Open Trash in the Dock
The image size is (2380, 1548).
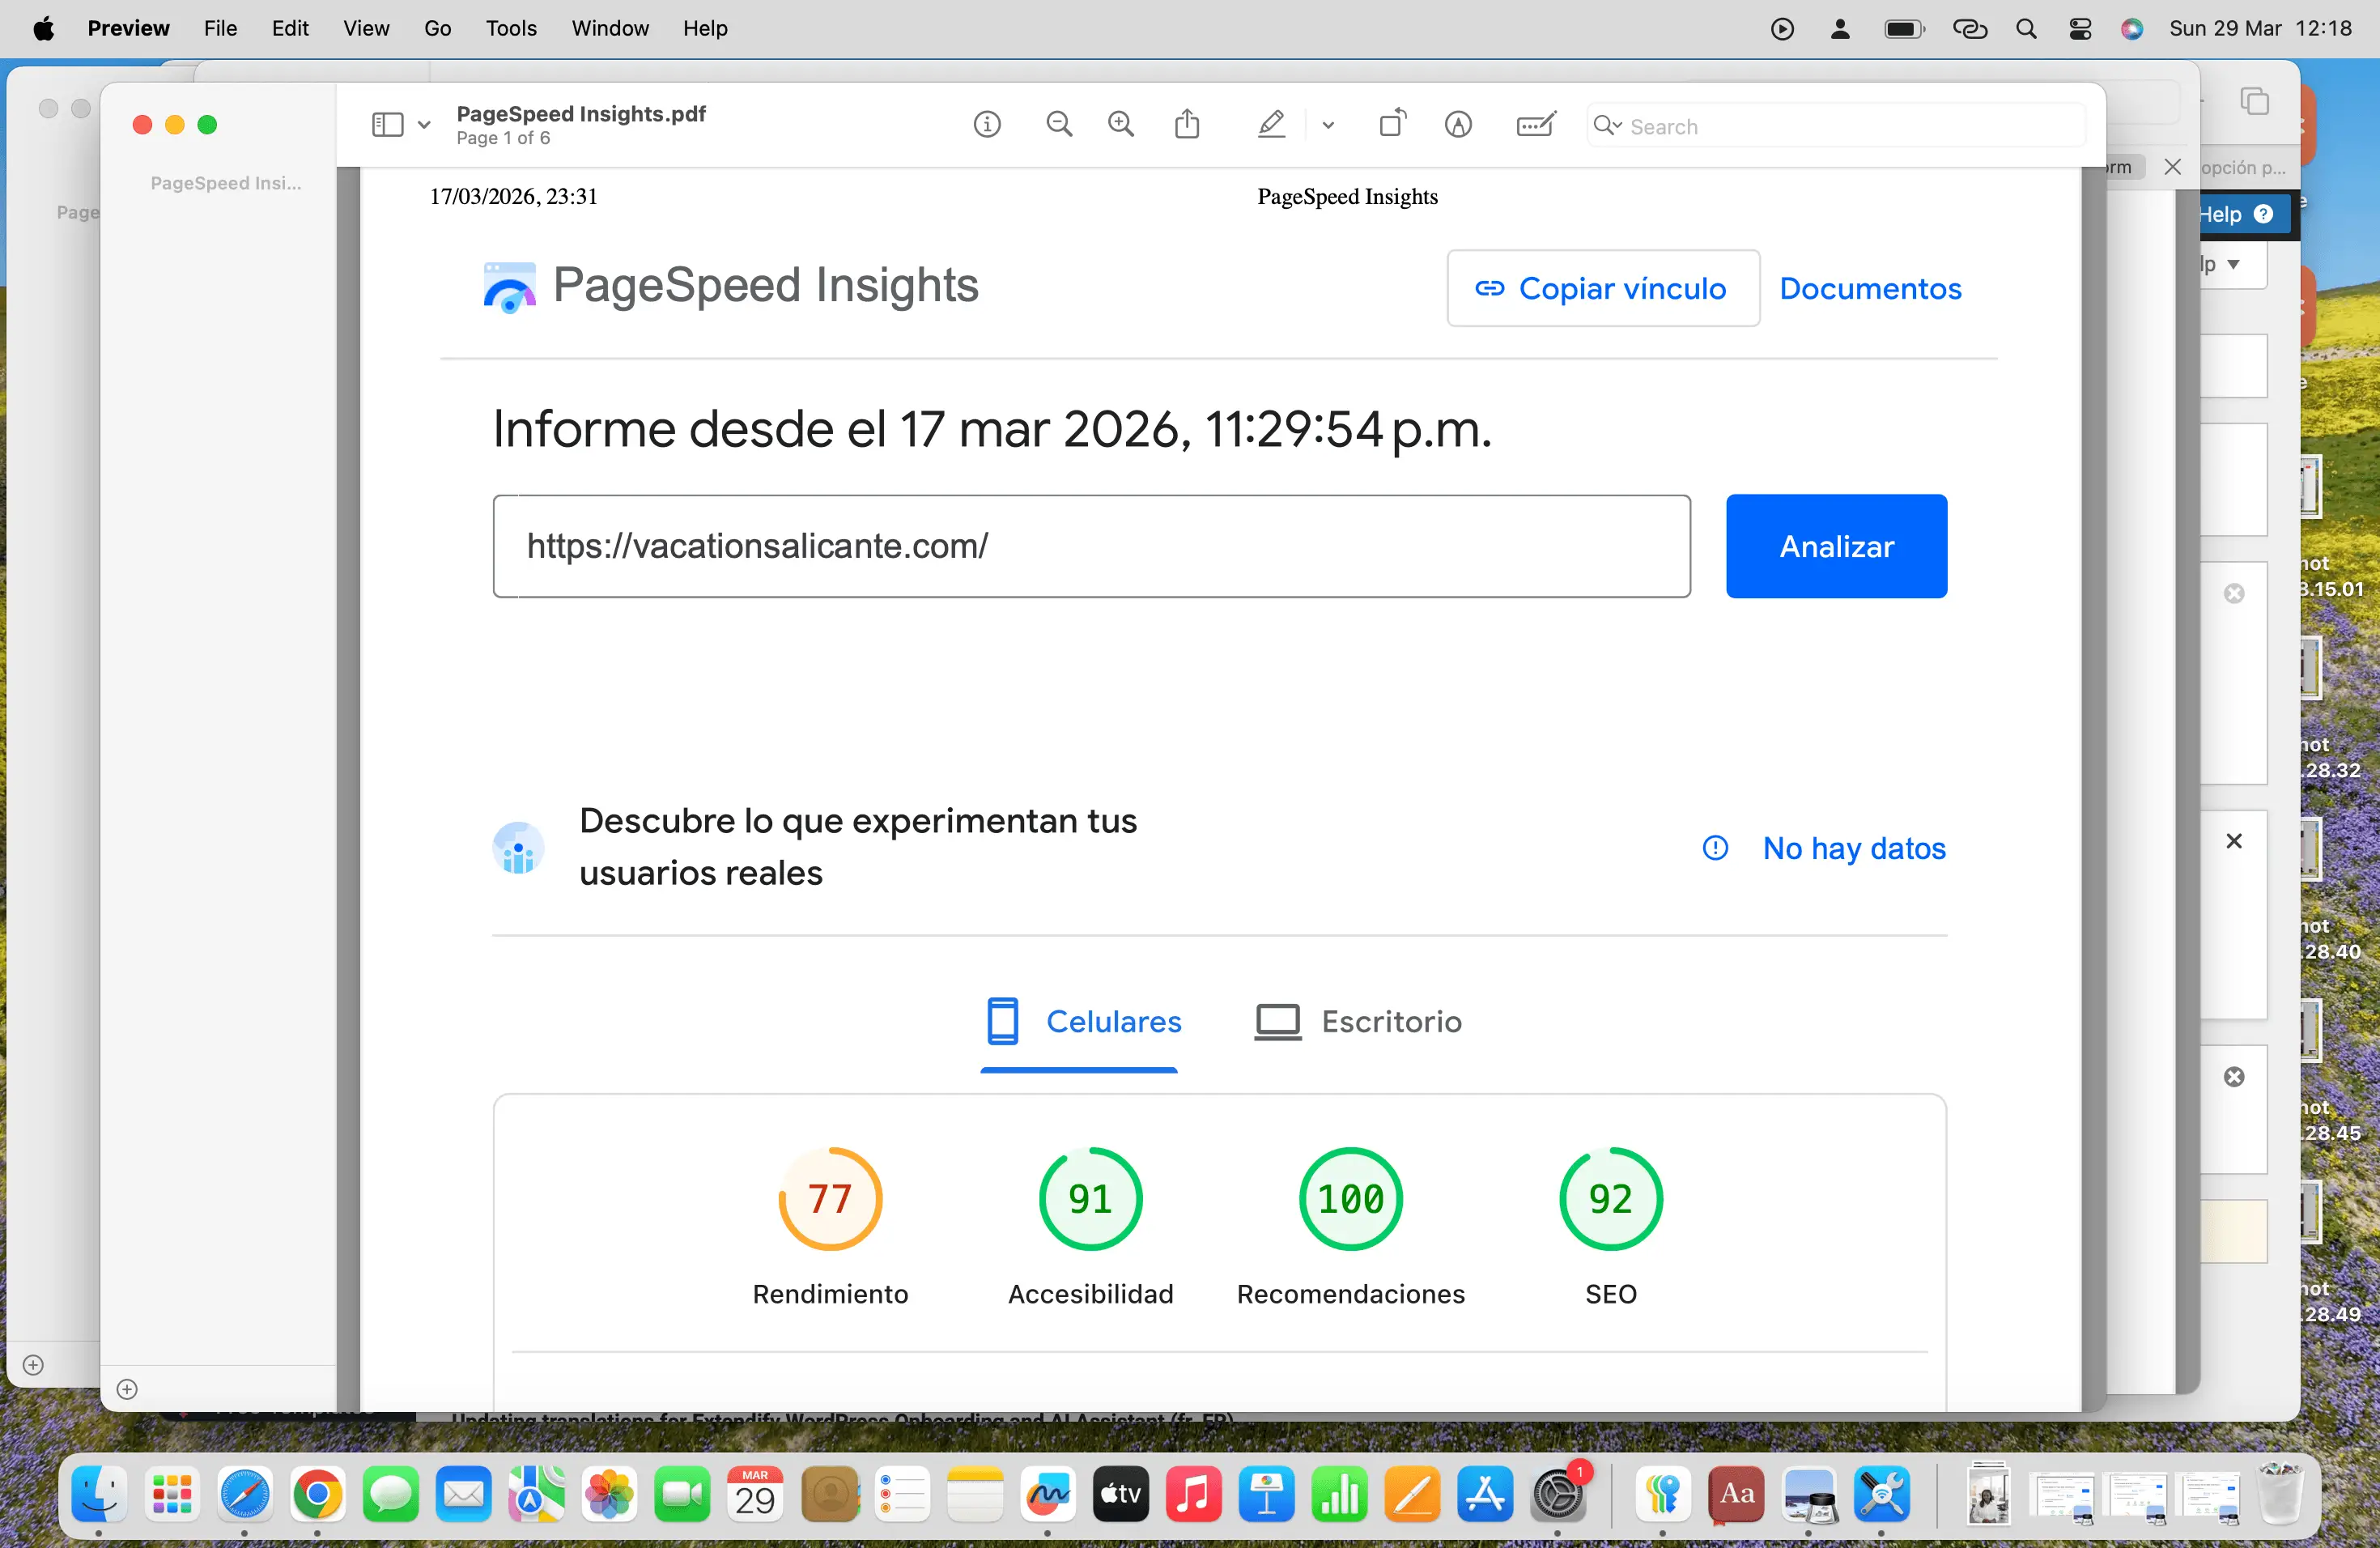click(x=2282, y=1494)
